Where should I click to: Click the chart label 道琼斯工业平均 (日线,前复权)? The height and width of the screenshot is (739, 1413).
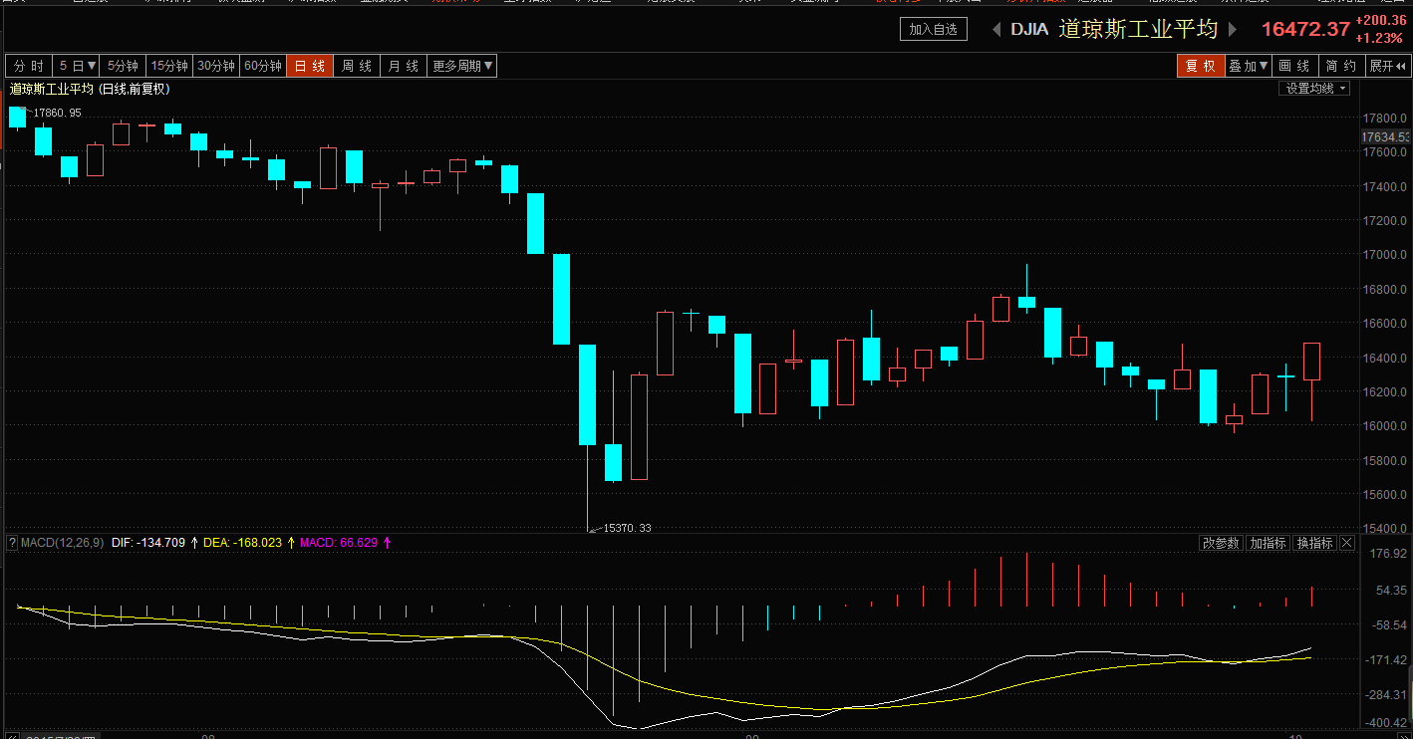pyautogui.click(x=90, y=89)
